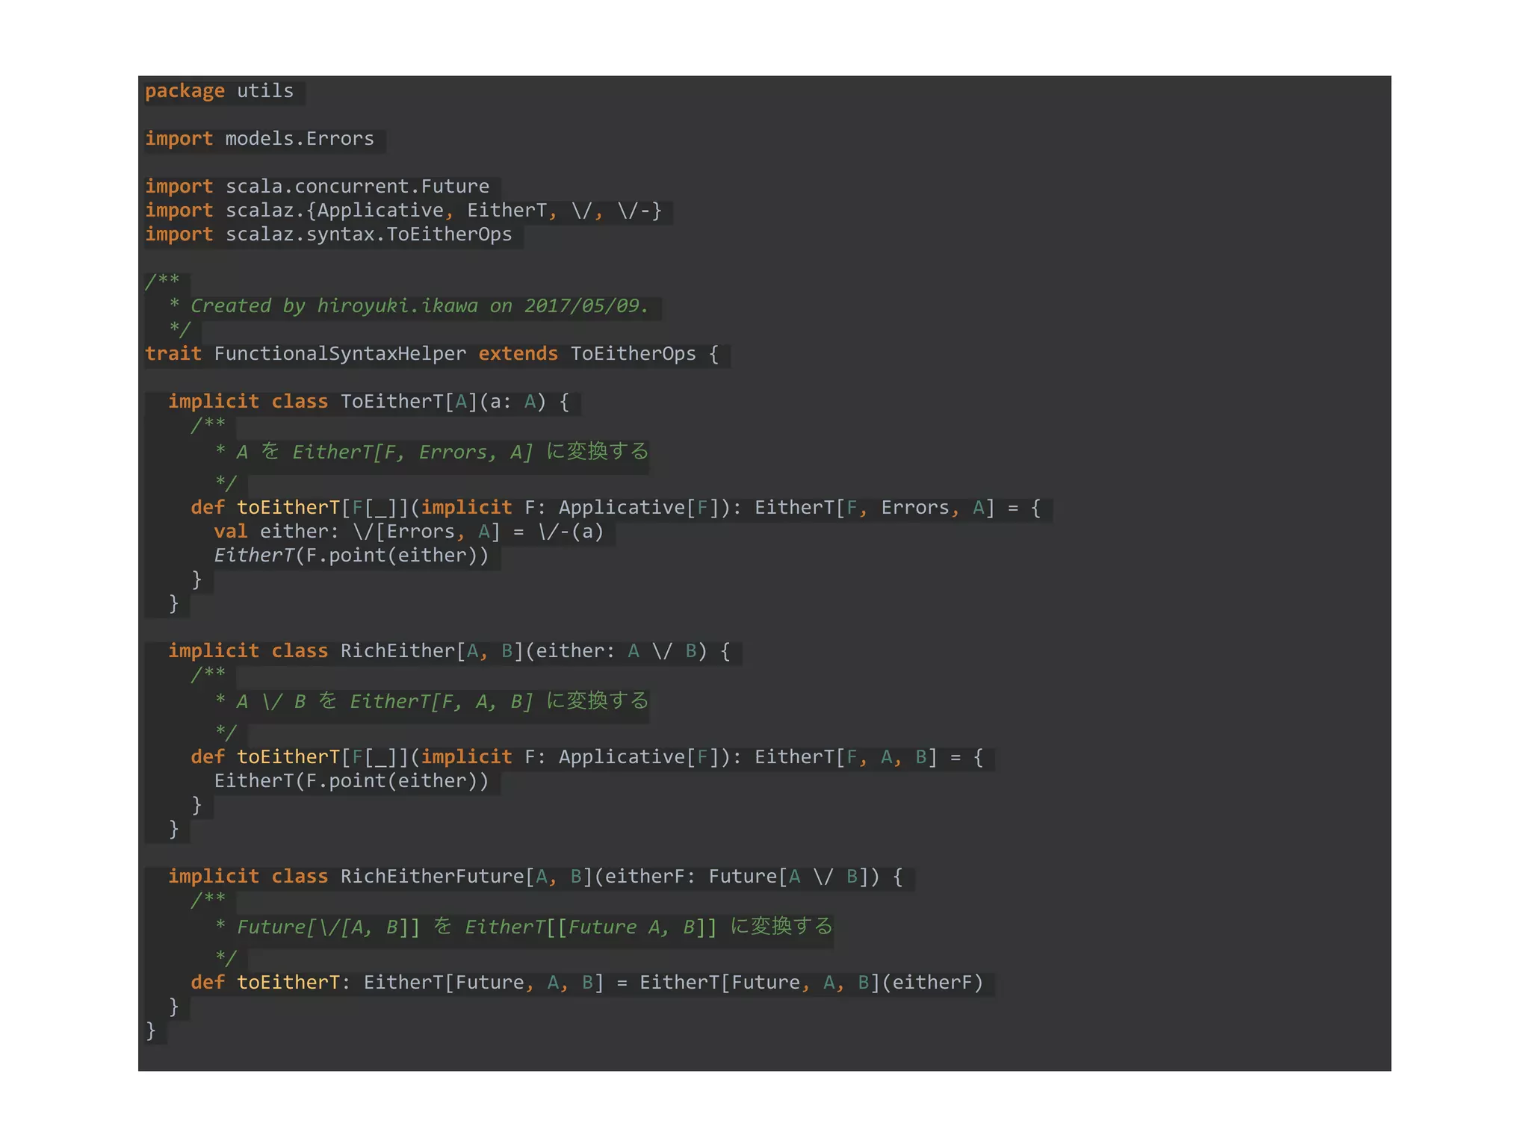Click 'val either: \/[Errors, A]' line
1530x1147 pixels.
tap(409, 532)
